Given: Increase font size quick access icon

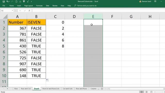Looking at the screenshot, I should (x=28, y=2).
